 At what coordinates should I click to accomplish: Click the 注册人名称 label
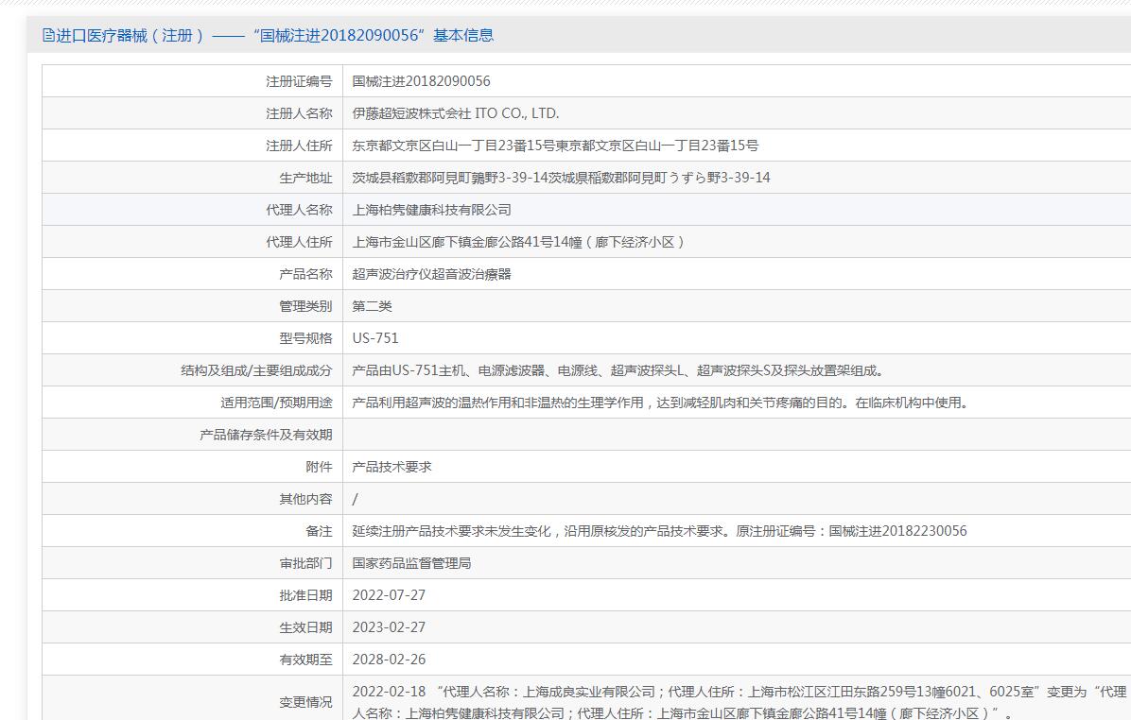pyautogui.click(x=299, y=114)
